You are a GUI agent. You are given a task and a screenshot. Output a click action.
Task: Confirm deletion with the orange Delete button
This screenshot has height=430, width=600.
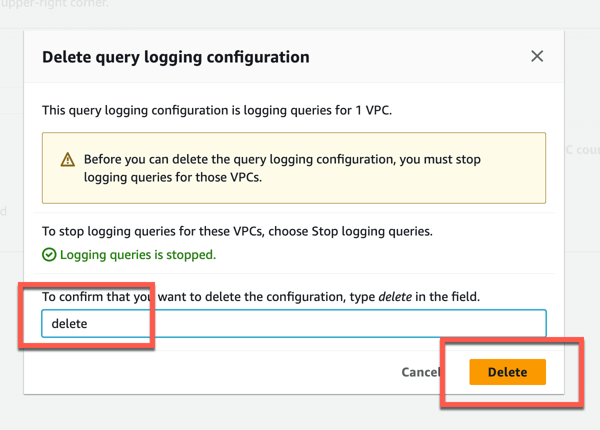(507, 372)
